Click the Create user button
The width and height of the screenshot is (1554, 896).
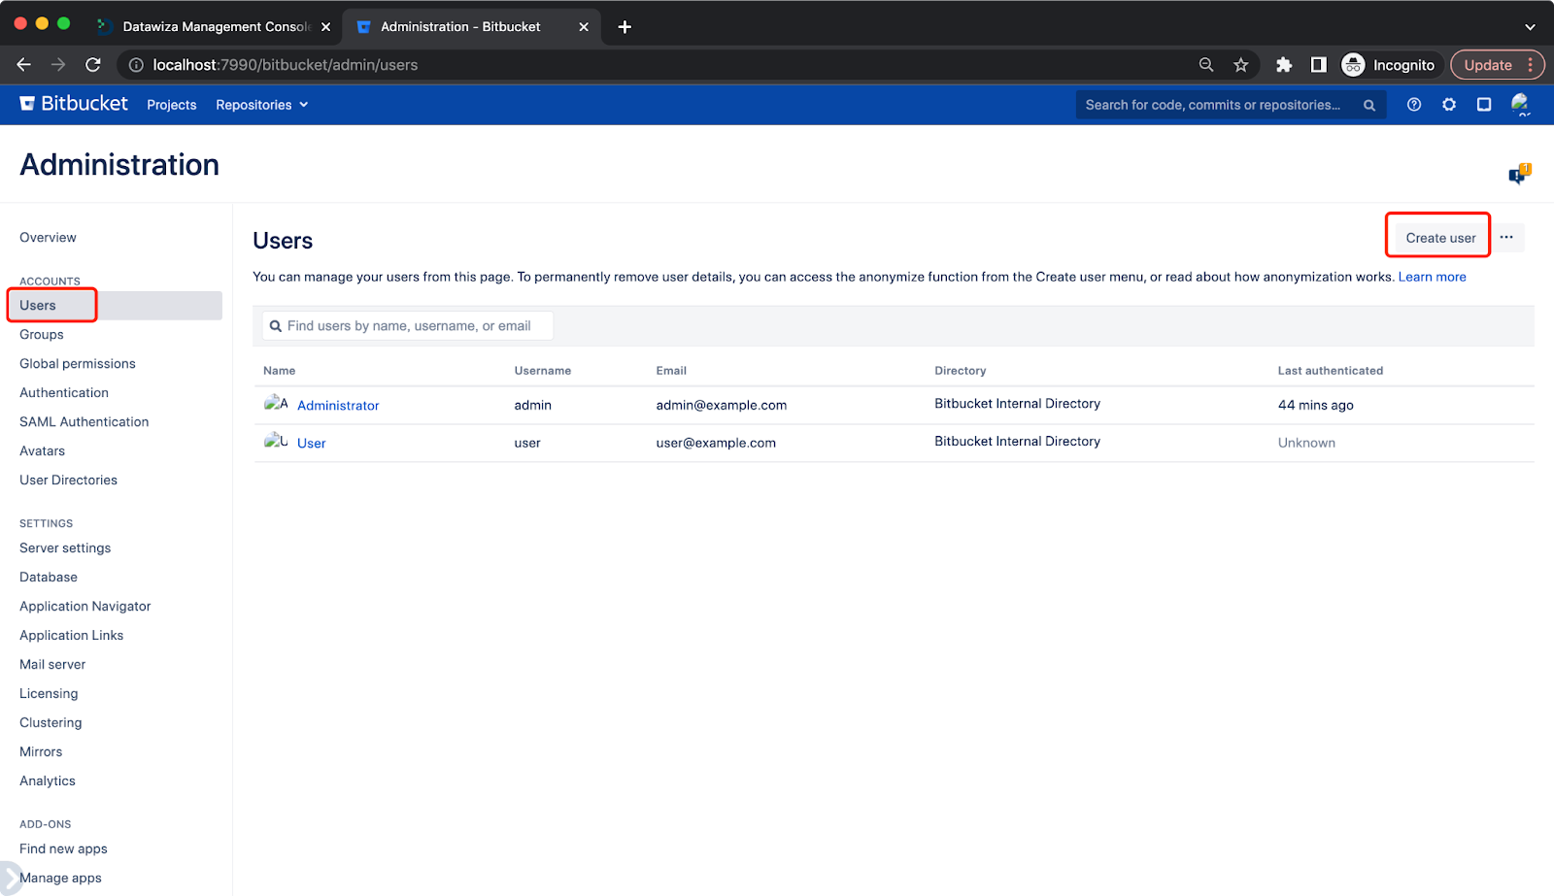(x=1440, y=238)
